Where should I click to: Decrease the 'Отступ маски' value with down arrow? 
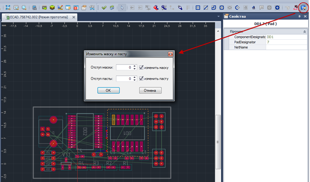(135, 69)
